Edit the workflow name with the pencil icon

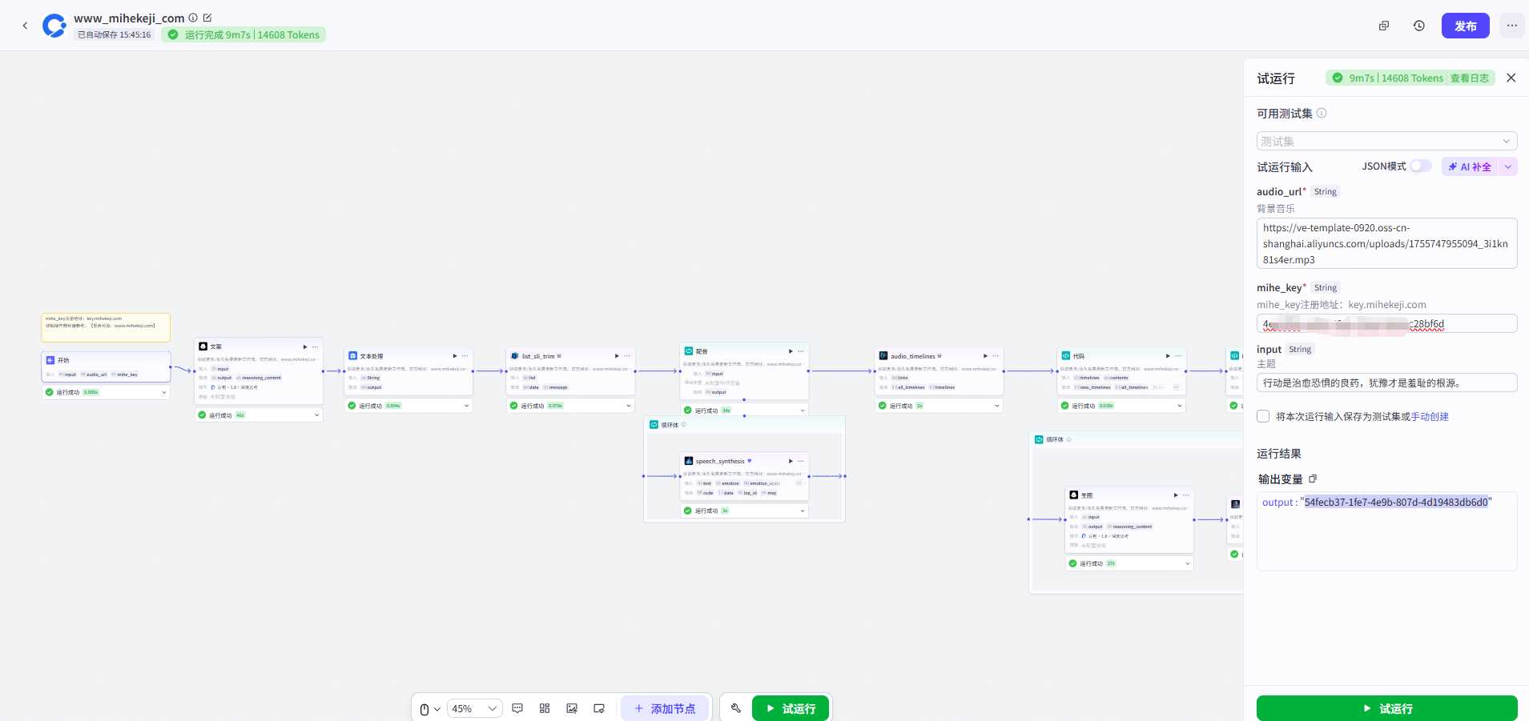point(207,18)
